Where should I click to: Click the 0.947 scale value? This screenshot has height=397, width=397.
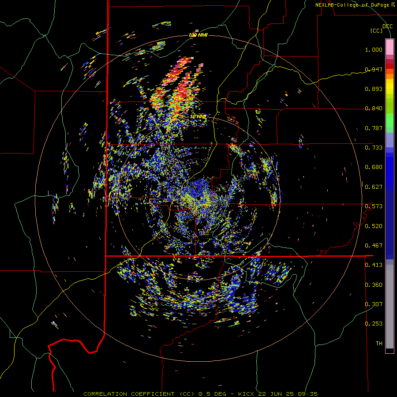click(x=374, y=69)
